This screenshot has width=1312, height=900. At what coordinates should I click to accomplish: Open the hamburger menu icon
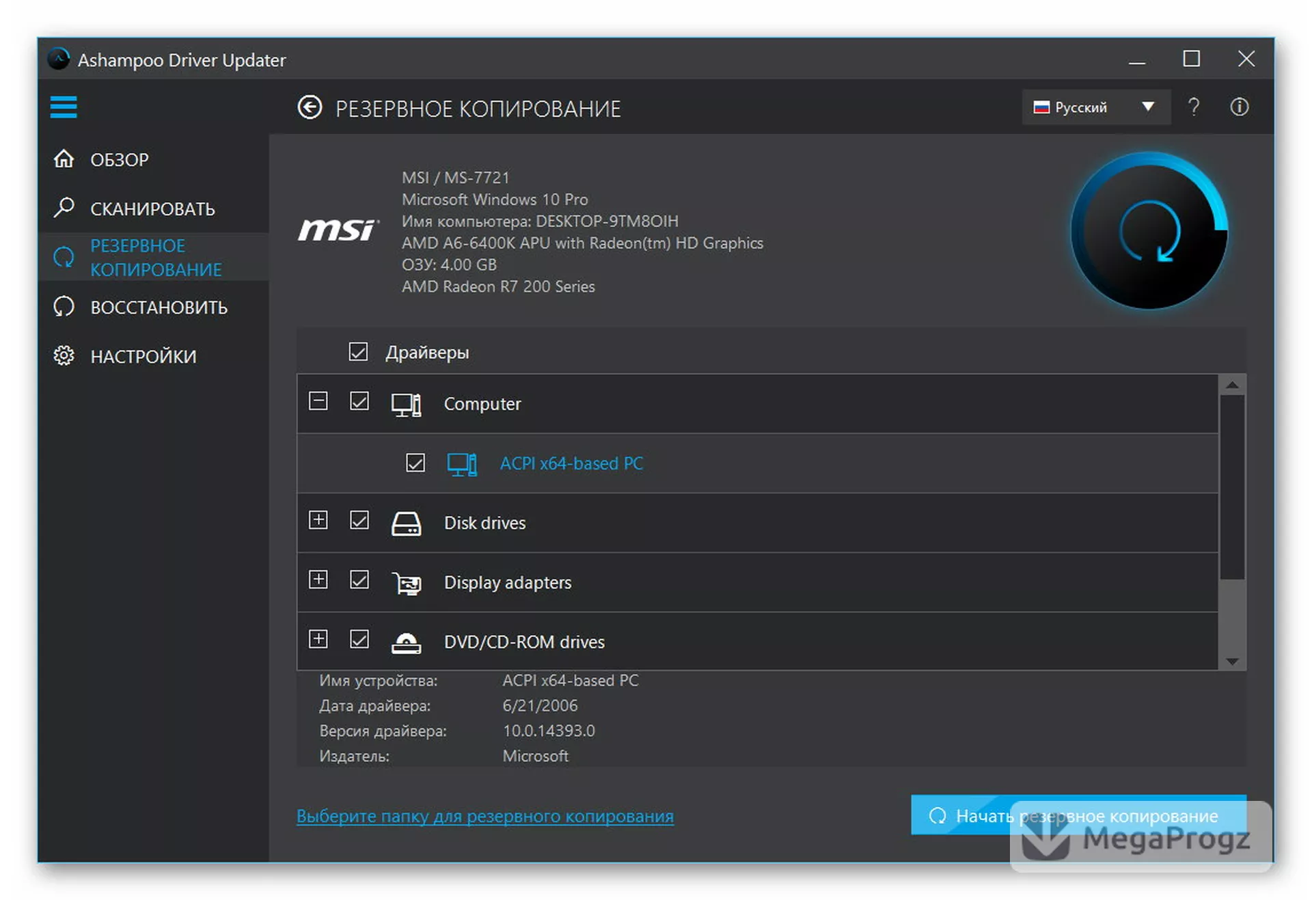(64, 107)
